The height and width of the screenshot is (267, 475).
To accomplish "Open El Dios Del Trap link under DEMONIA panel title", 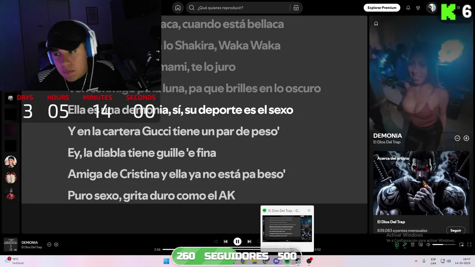I will pos(387,142).
